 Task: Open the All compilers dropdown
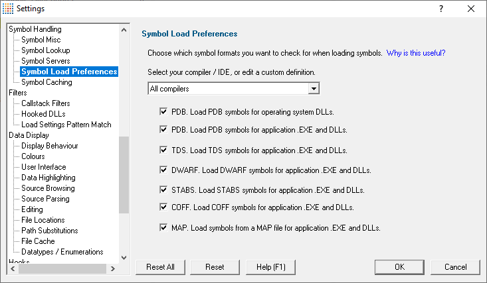(314, 89)
